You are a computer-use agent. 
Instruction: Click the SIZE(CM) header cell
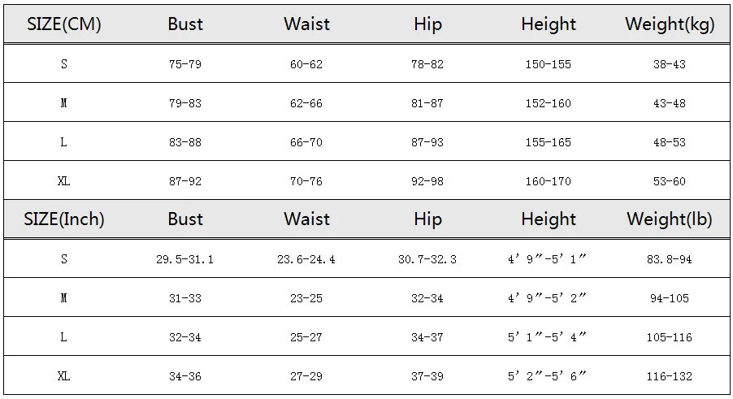[x=64, y=24]
